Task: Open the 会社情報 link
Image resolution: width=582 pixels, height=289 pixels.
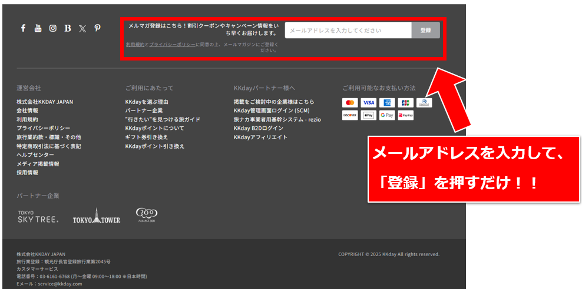Action: point(27,110)
